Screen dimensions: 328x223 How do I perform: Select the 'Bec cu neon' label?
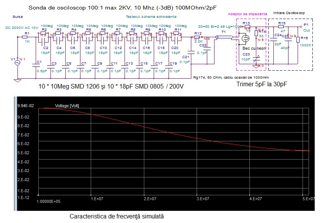click(x=254, y=48)
